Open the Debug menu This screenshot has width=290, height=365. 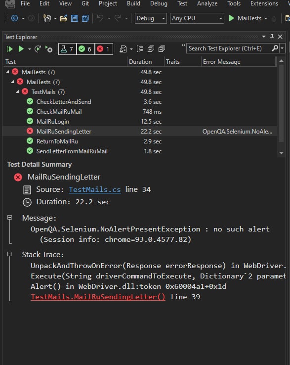point(159,3)
